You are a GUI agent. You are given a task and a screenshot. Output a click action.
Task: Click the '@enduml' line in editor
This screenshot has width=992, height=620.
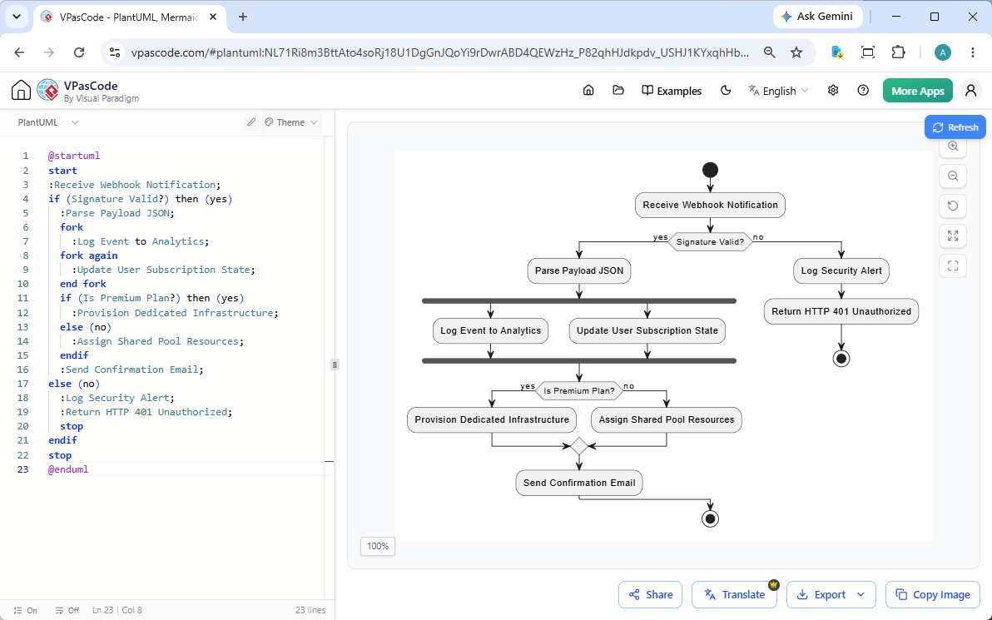[68, 469]
